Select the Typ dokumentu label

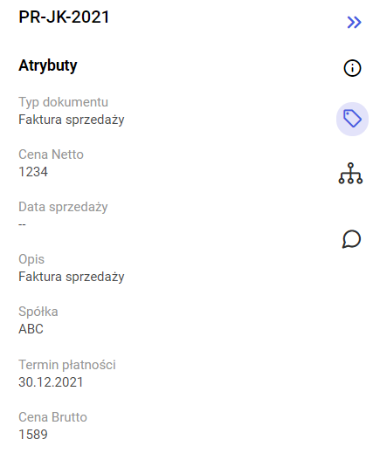pyautogui.click(x=64, y=102)
